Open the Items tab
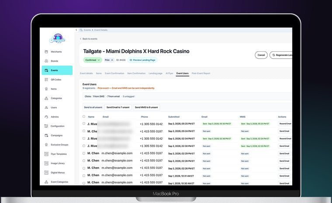332x203 pixels. tap(99, 73)
